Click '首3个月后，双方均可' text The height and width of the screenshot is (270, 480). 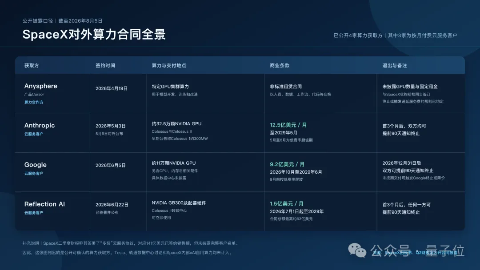404,126
